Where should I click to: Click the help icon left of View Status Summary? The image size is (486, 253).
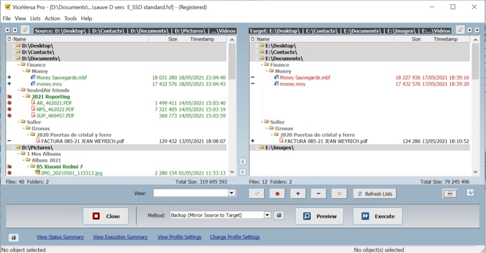pyautogui.click(x=13, y=238)
